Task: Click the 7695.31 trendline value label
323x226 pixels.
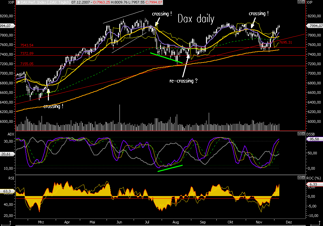Action: pos(286,42)
